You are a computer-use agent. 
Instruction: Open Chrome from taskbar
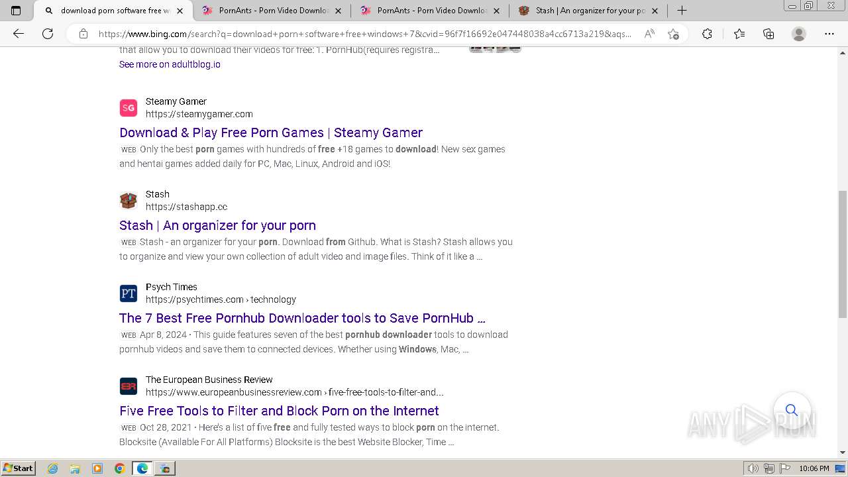click(120, 468)
